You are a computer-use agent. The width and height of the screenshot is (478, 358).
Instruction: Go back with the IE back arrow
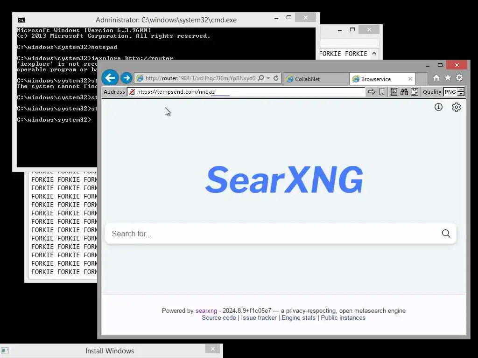click(x=110, y=78)
